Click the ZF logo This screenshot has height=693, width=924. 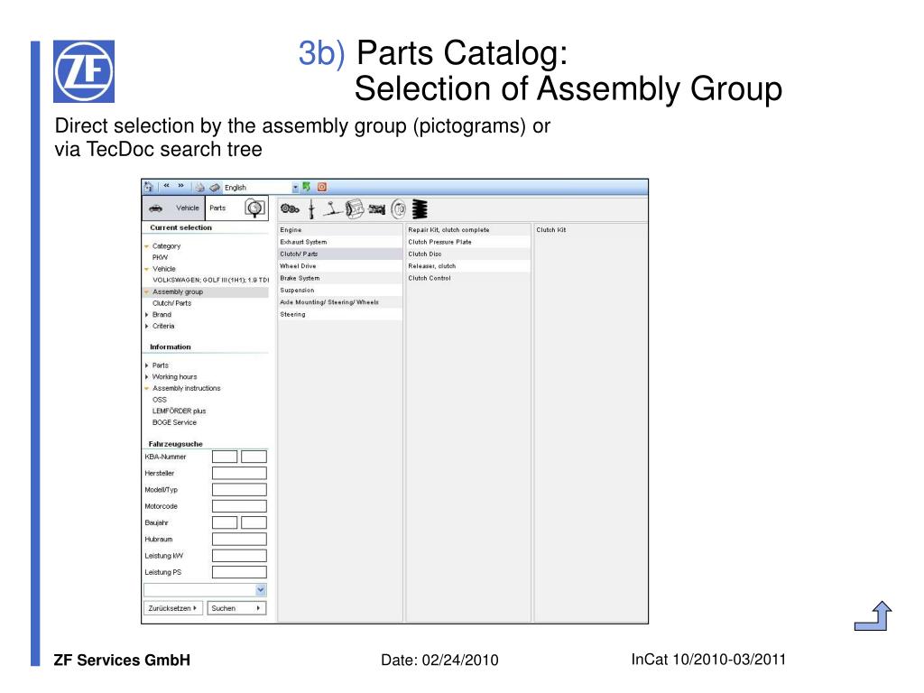84,71
